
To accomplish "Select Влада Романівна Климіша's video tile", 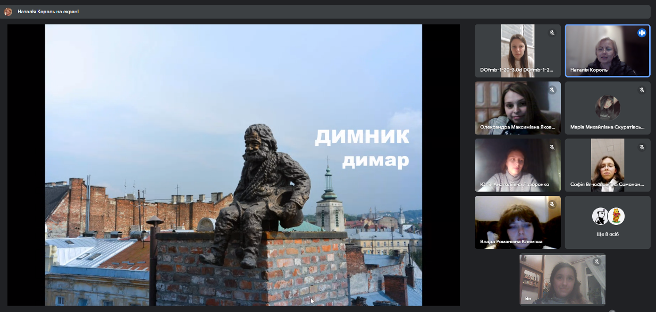I will [518, 223].
